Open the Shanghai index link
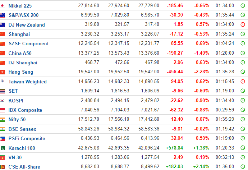Screen dimensions: 248x170 [x=19, y=34]
